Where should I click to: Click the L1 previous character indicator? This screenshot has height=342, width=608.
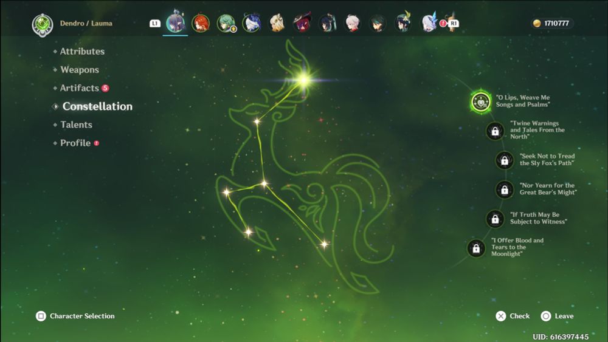coord(154,23)
